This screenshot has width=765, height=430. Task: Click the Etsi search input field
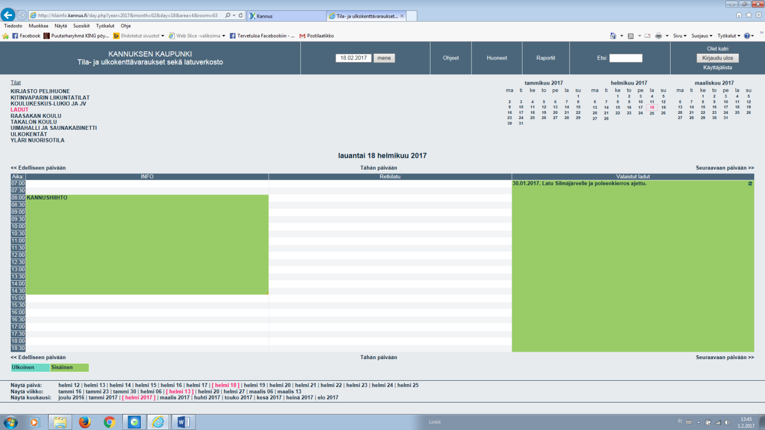pos(625,58)
